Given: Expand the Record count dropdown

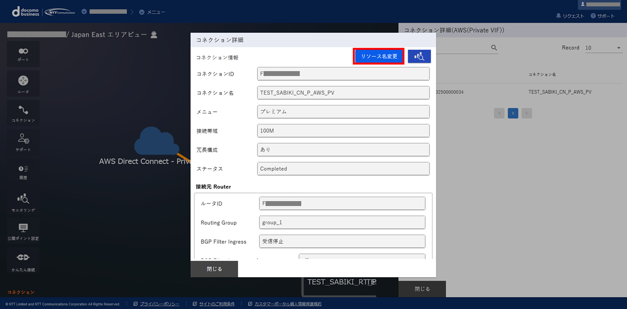Looking at the screenshot, I should coord(603,48).
